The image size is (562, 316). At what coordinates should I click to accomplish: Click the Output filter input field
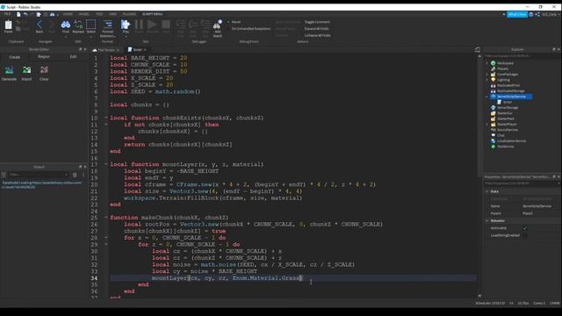39,175
